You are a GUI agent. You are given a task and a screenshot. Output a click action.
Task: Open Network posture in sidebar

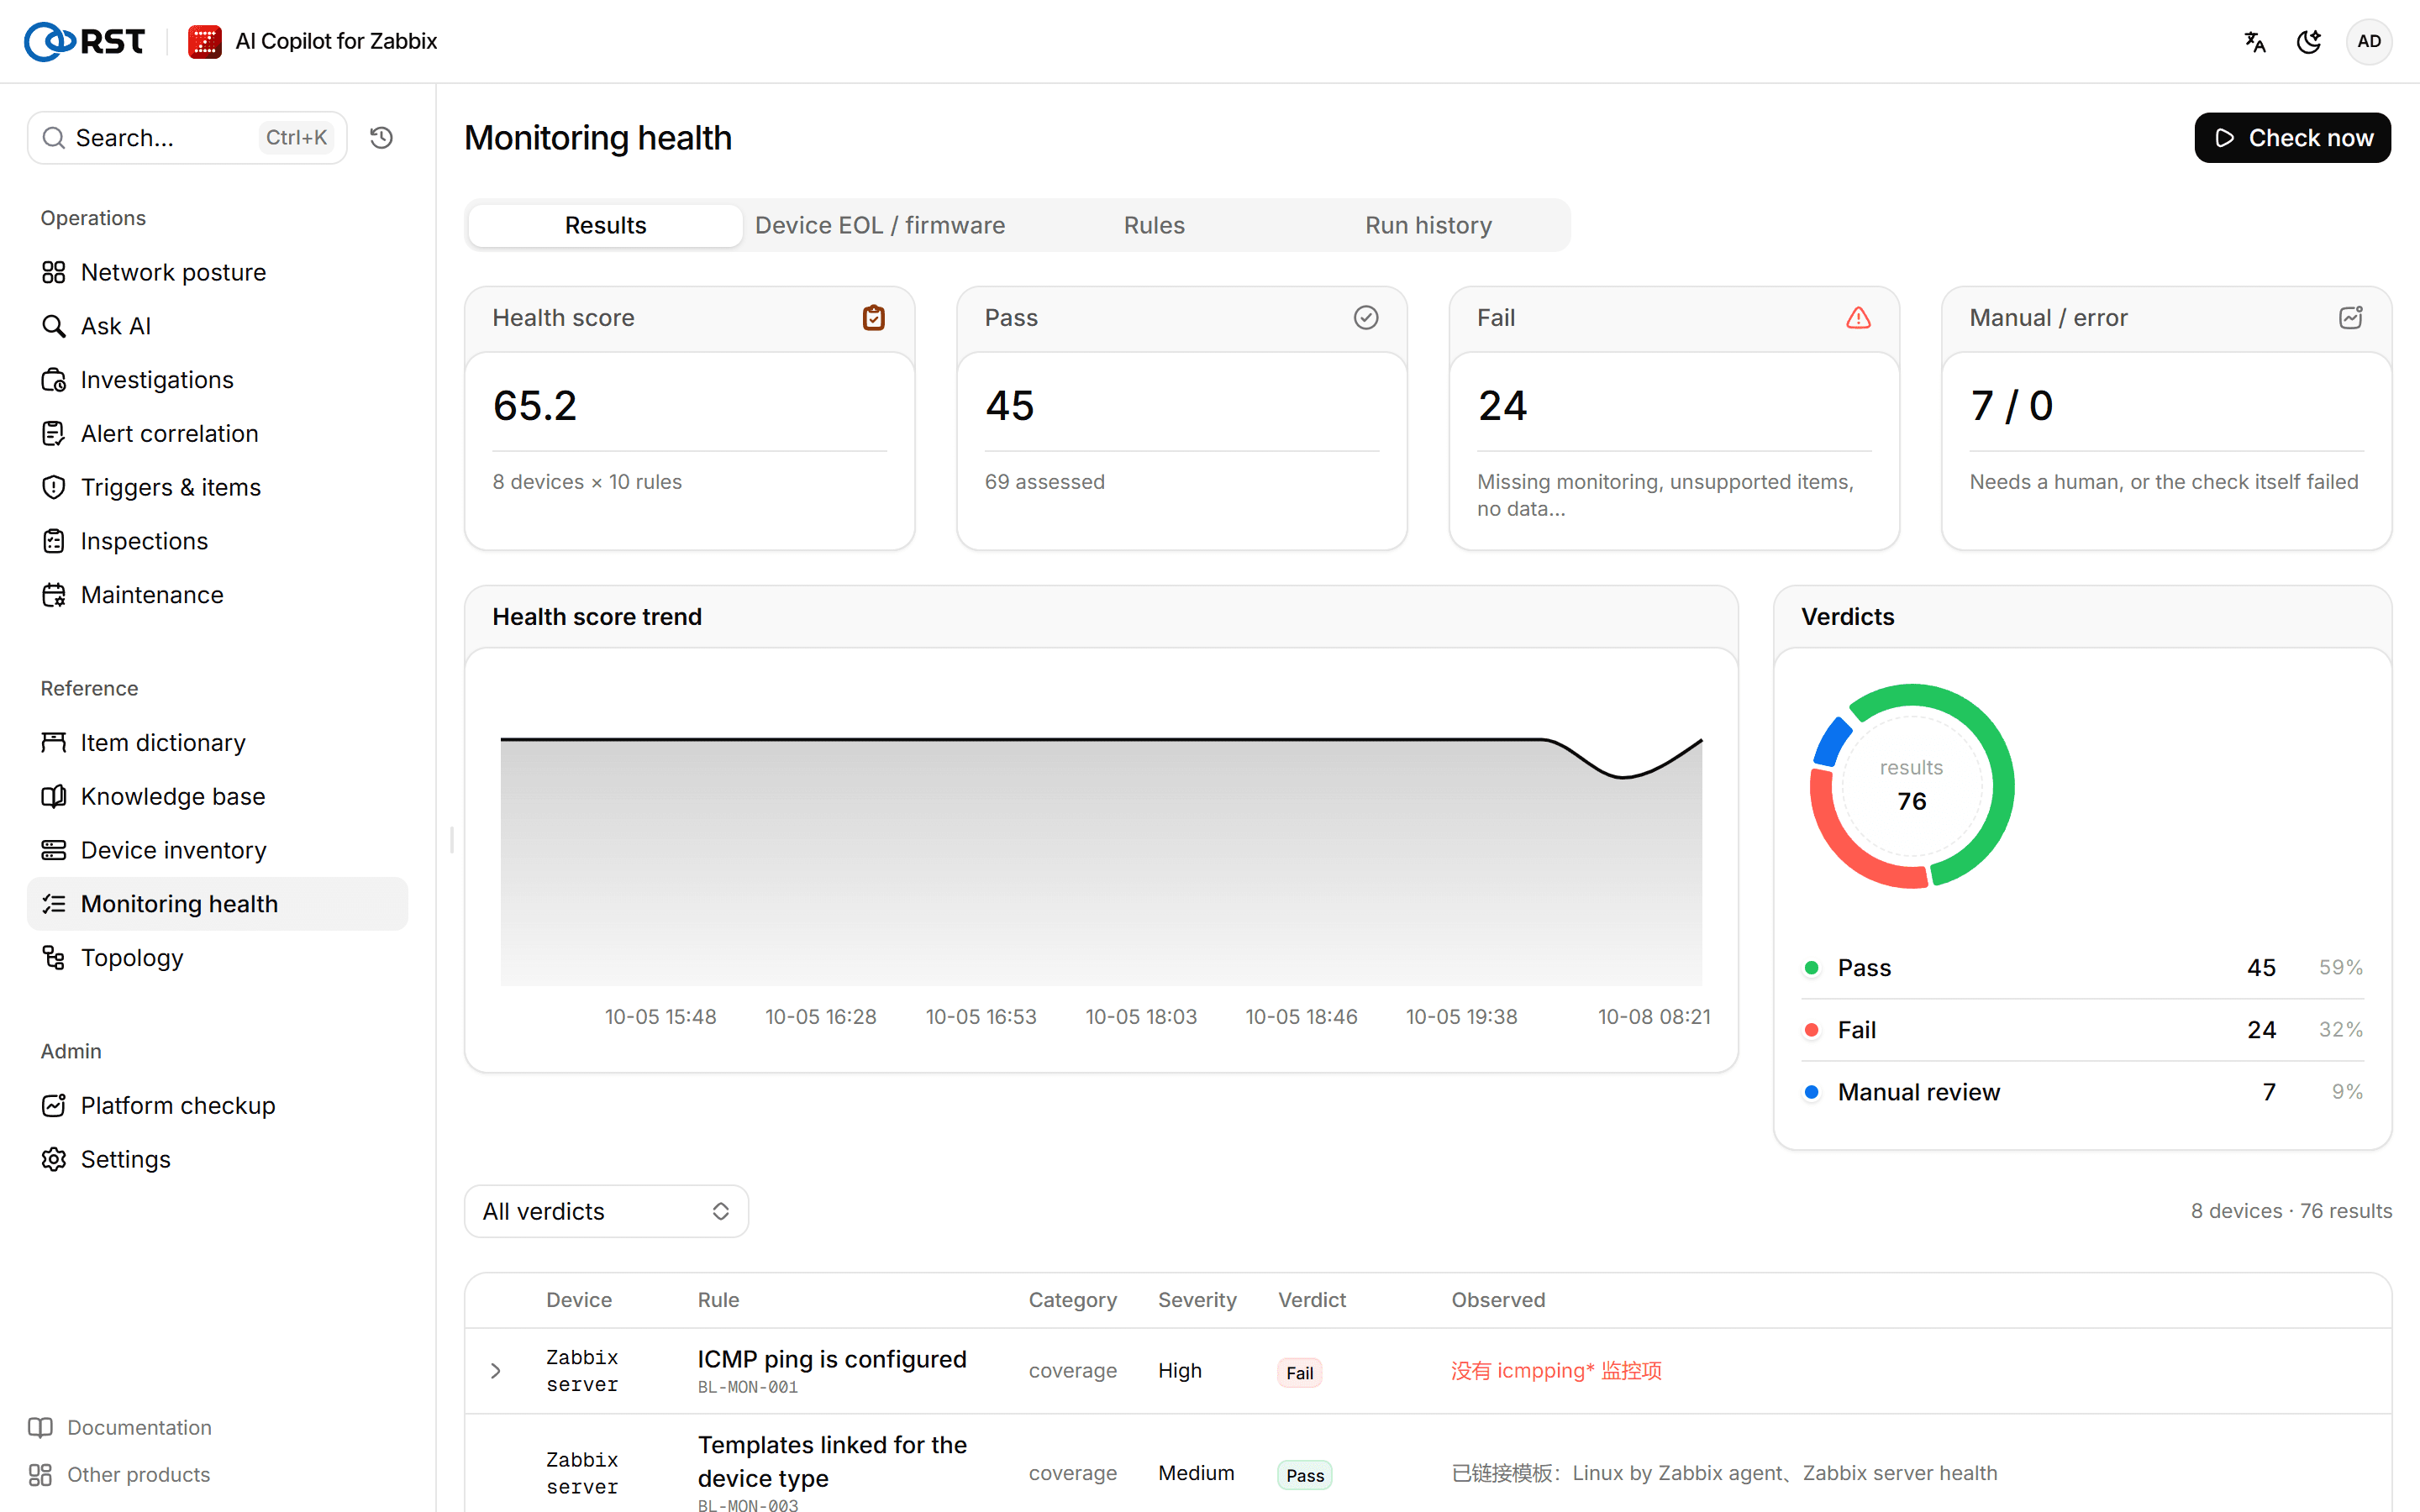point(217,272)
